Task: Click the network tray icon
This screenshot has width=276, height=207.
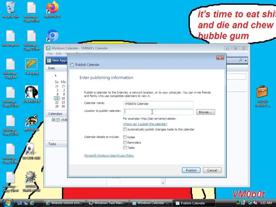Action: pyautogui.click(x=250, y=203)
